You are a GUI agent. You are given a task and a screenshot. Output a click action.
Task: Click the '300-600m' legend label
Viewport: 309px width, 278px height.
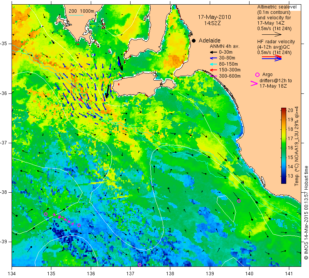coord(229,76)
